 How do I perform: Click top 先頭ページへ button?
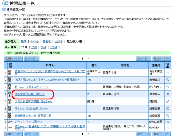[x=14, y=59]
